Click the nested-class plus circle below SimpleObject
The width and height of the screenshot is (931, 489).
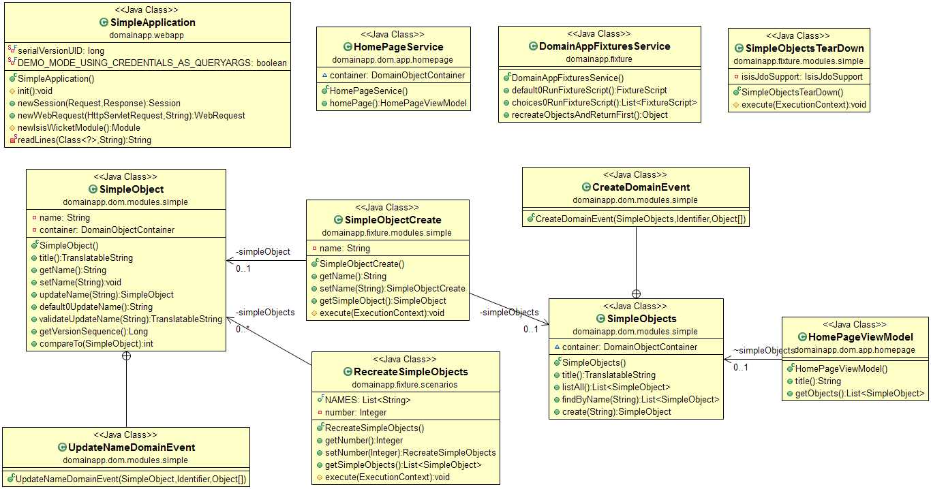point(126,356)
